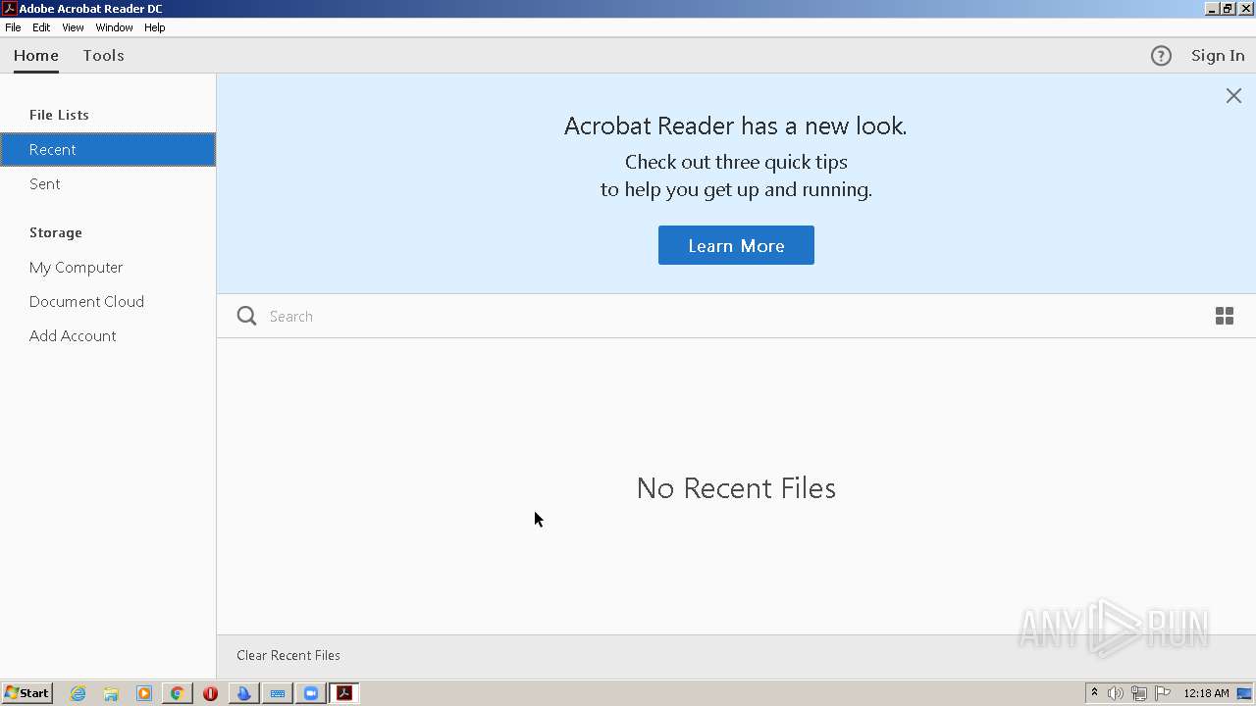Viewport: 1256px width, 706px height.
Task: Open the Help menu
Action: click(155, 27)
